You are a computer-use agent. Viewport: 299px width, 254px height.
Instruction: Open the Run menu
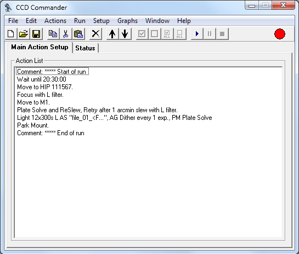[x=80, y=21]
